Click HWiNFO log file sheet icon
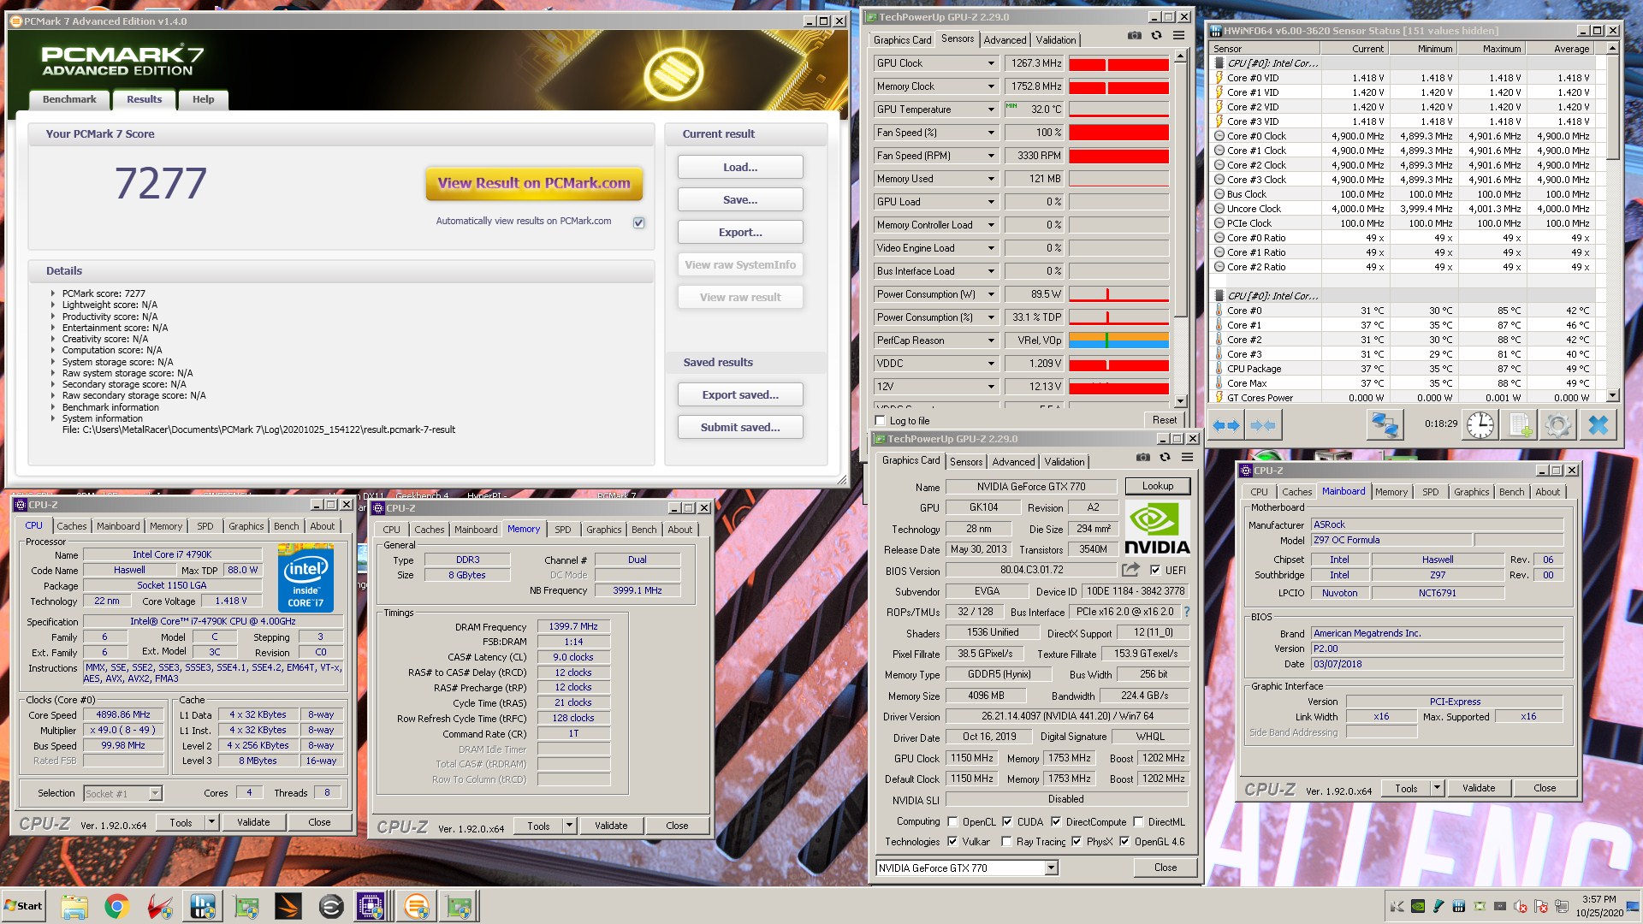The width and height of the screenshot is (1643, 924). point(1520,424)
